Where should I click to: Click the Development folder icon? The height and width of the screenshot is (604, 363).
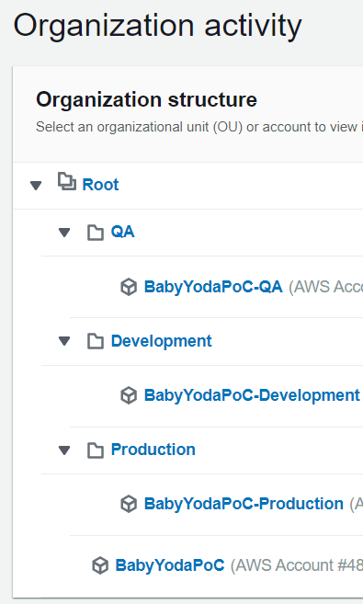(95, 341)
